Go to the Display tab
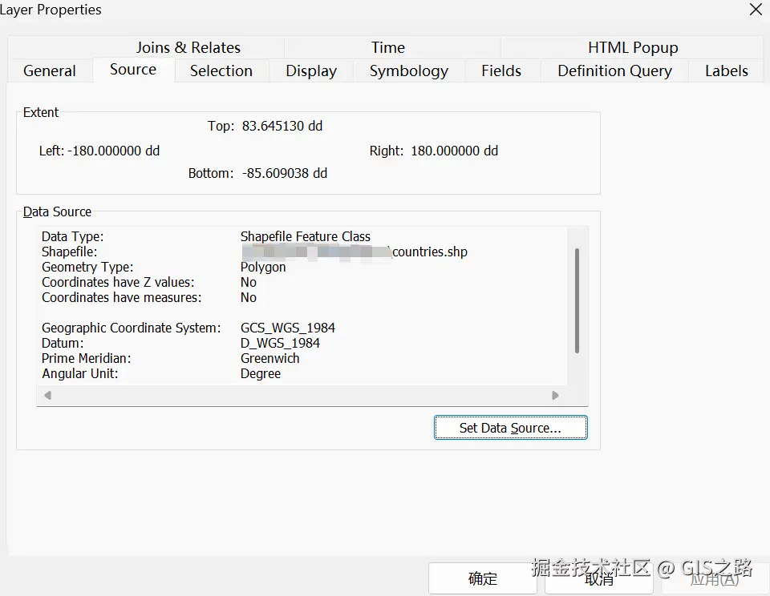This screenshot has height=596, width=770. coord(311,70)
